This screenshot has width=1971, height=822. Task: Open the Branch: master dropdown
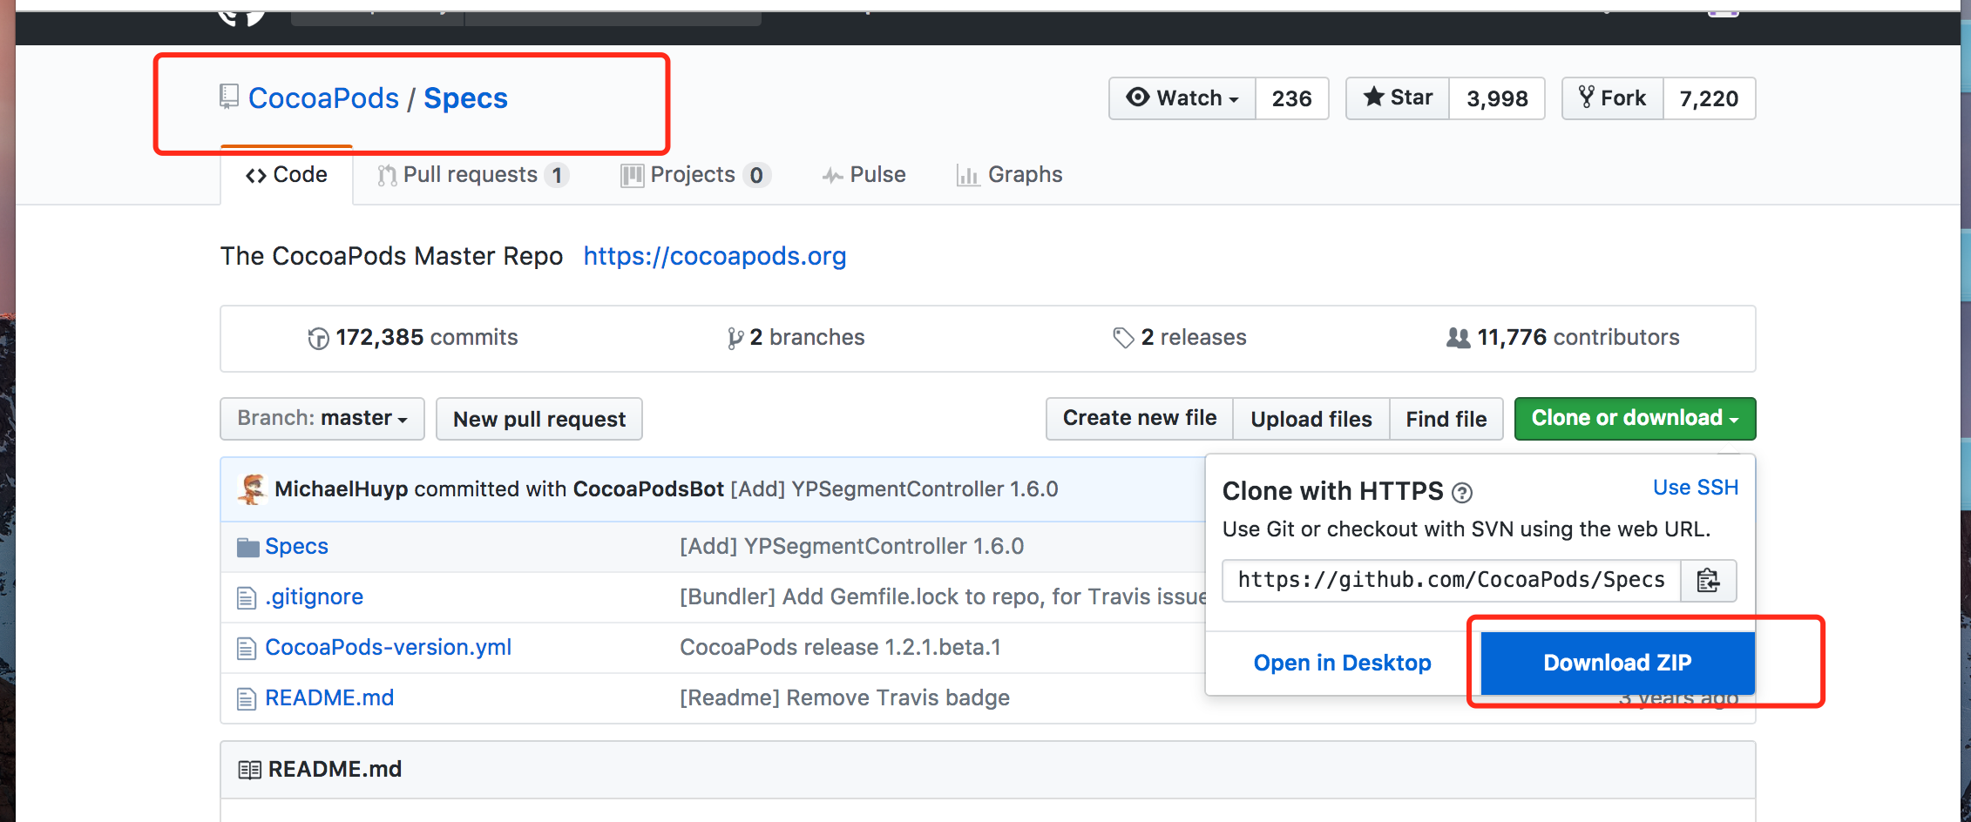[x=322, y=419]
